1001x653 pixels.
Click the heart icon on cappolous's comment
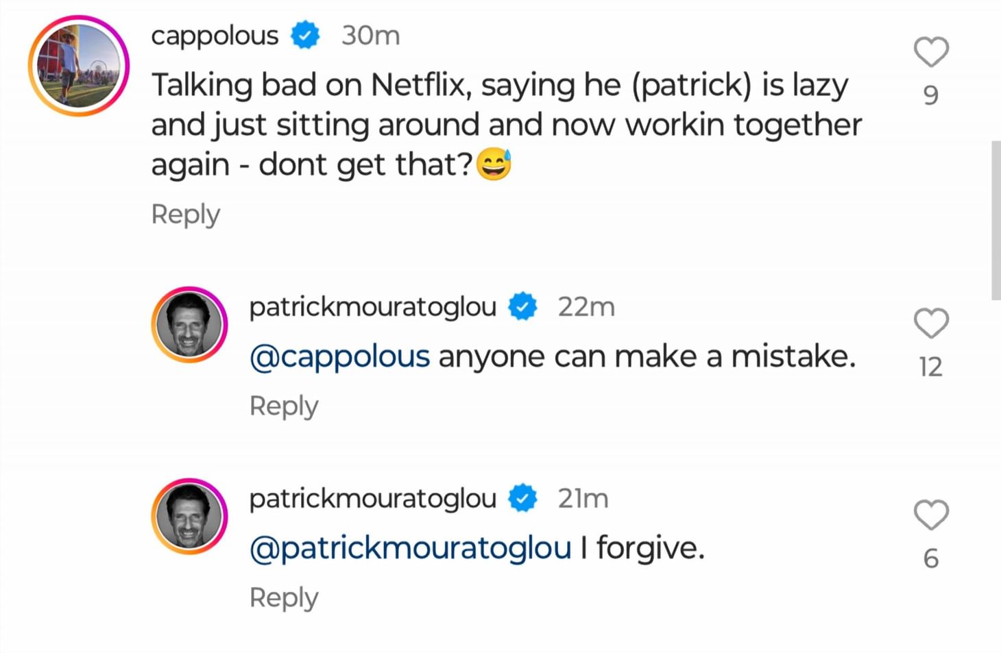pyautogui.click(x=930, y=51)
